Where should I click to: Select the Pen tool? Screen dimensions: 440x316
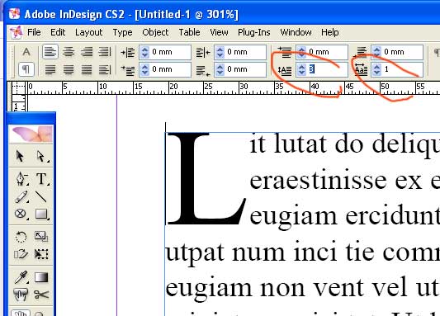(21, 179)
